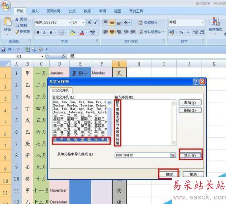Expand the Name Box dropdown arrow
Image resolution: width=226 pixels, height=204 pixels.
click(42, 56)
